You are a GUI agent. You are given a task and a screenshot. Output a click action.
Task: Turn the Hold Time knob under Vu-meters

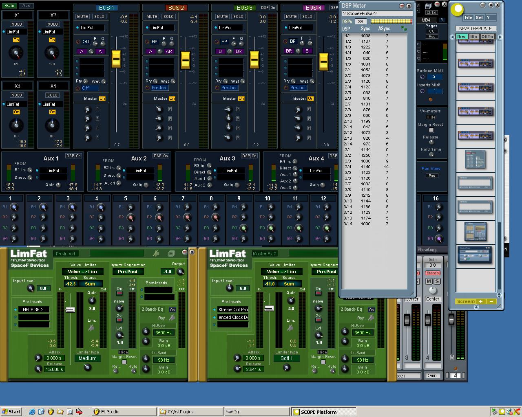[431, 155]
